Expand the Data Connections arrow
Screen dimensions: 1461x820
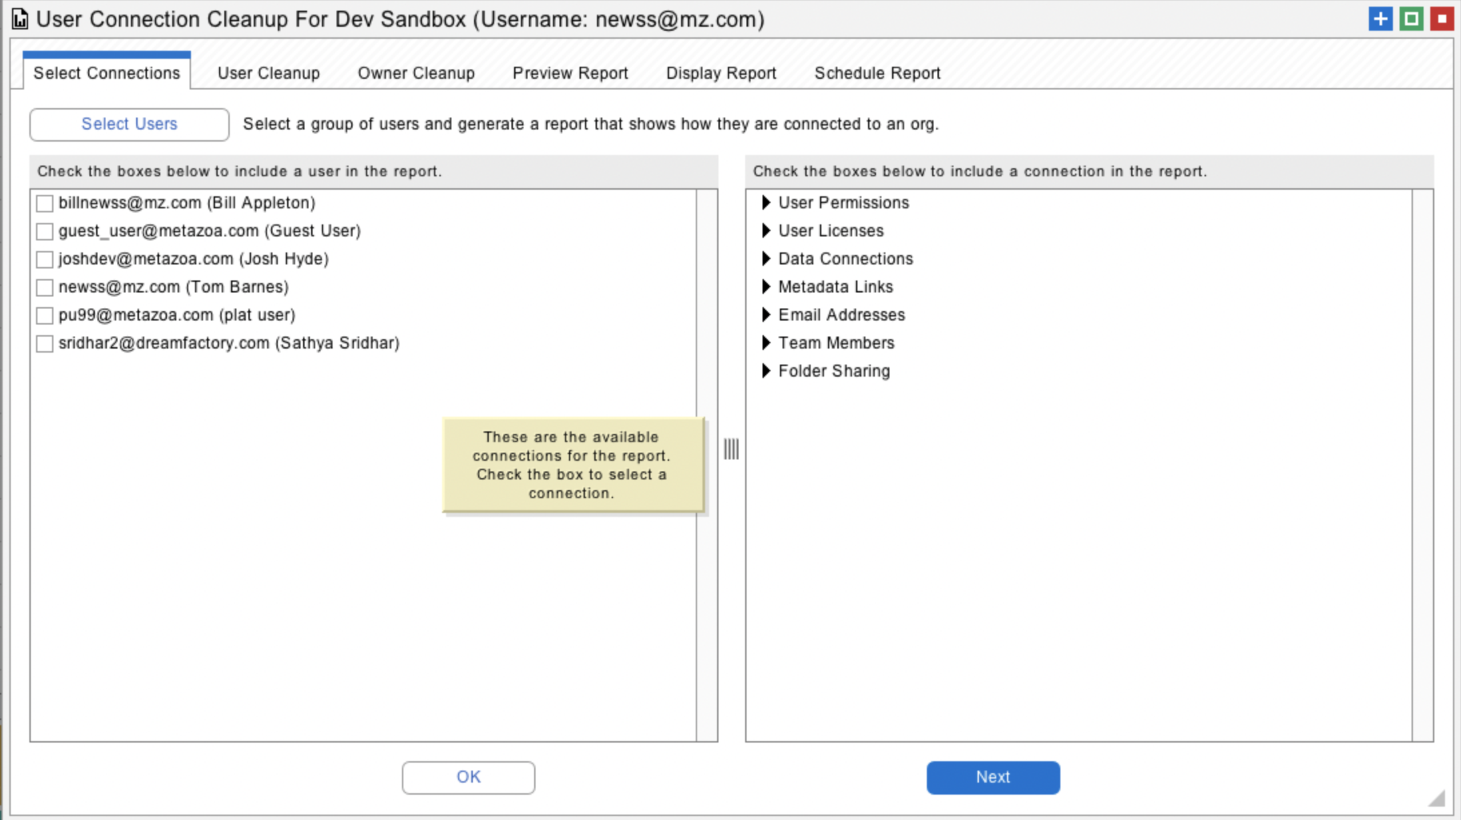coord(766,258)
